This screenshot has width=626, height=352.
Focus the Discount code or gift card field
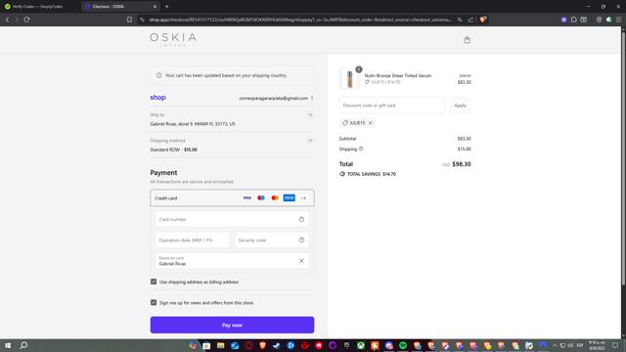(391, 106)
